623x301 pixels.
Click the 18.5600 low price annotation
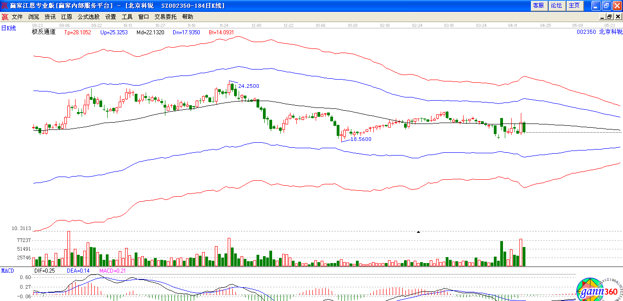(361, 139)
